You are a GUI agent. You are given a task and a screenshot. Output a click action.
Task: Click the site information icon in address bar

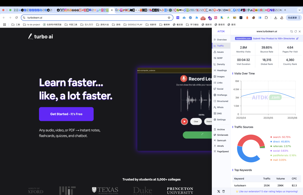coord(24,18)
